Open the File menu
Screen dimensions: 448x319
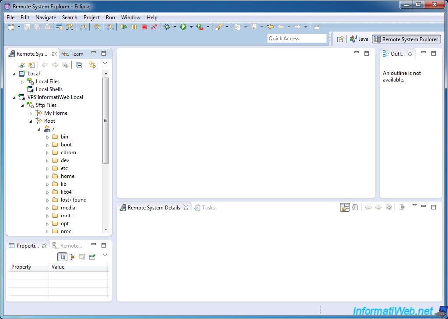[x=10, y=18]
